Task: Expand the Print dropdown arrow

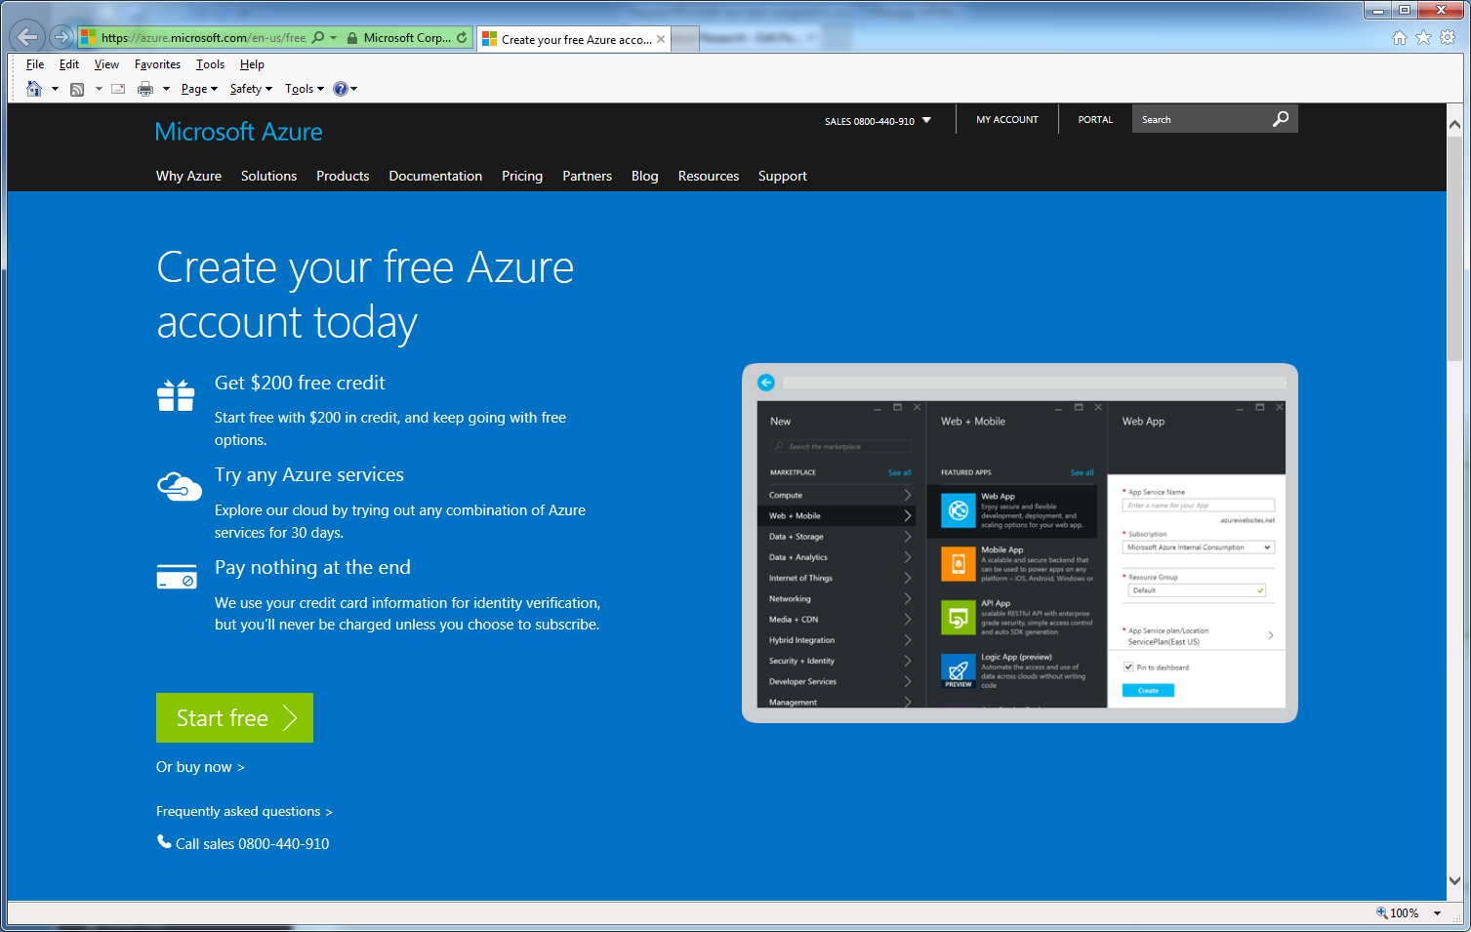Action: click(166, 89)
